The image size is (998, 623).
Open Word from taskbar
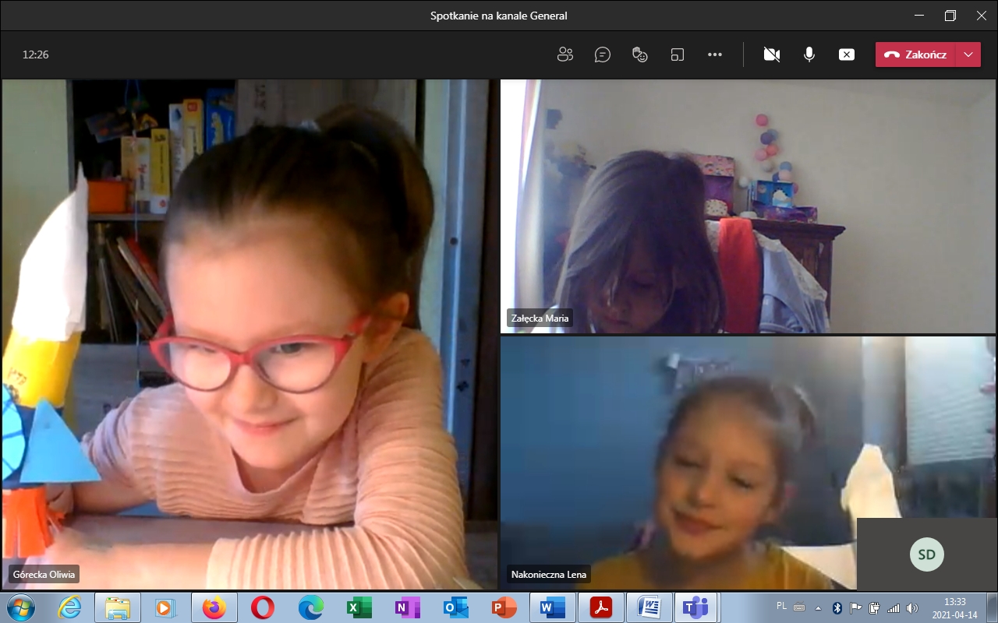tap(553, 607)
